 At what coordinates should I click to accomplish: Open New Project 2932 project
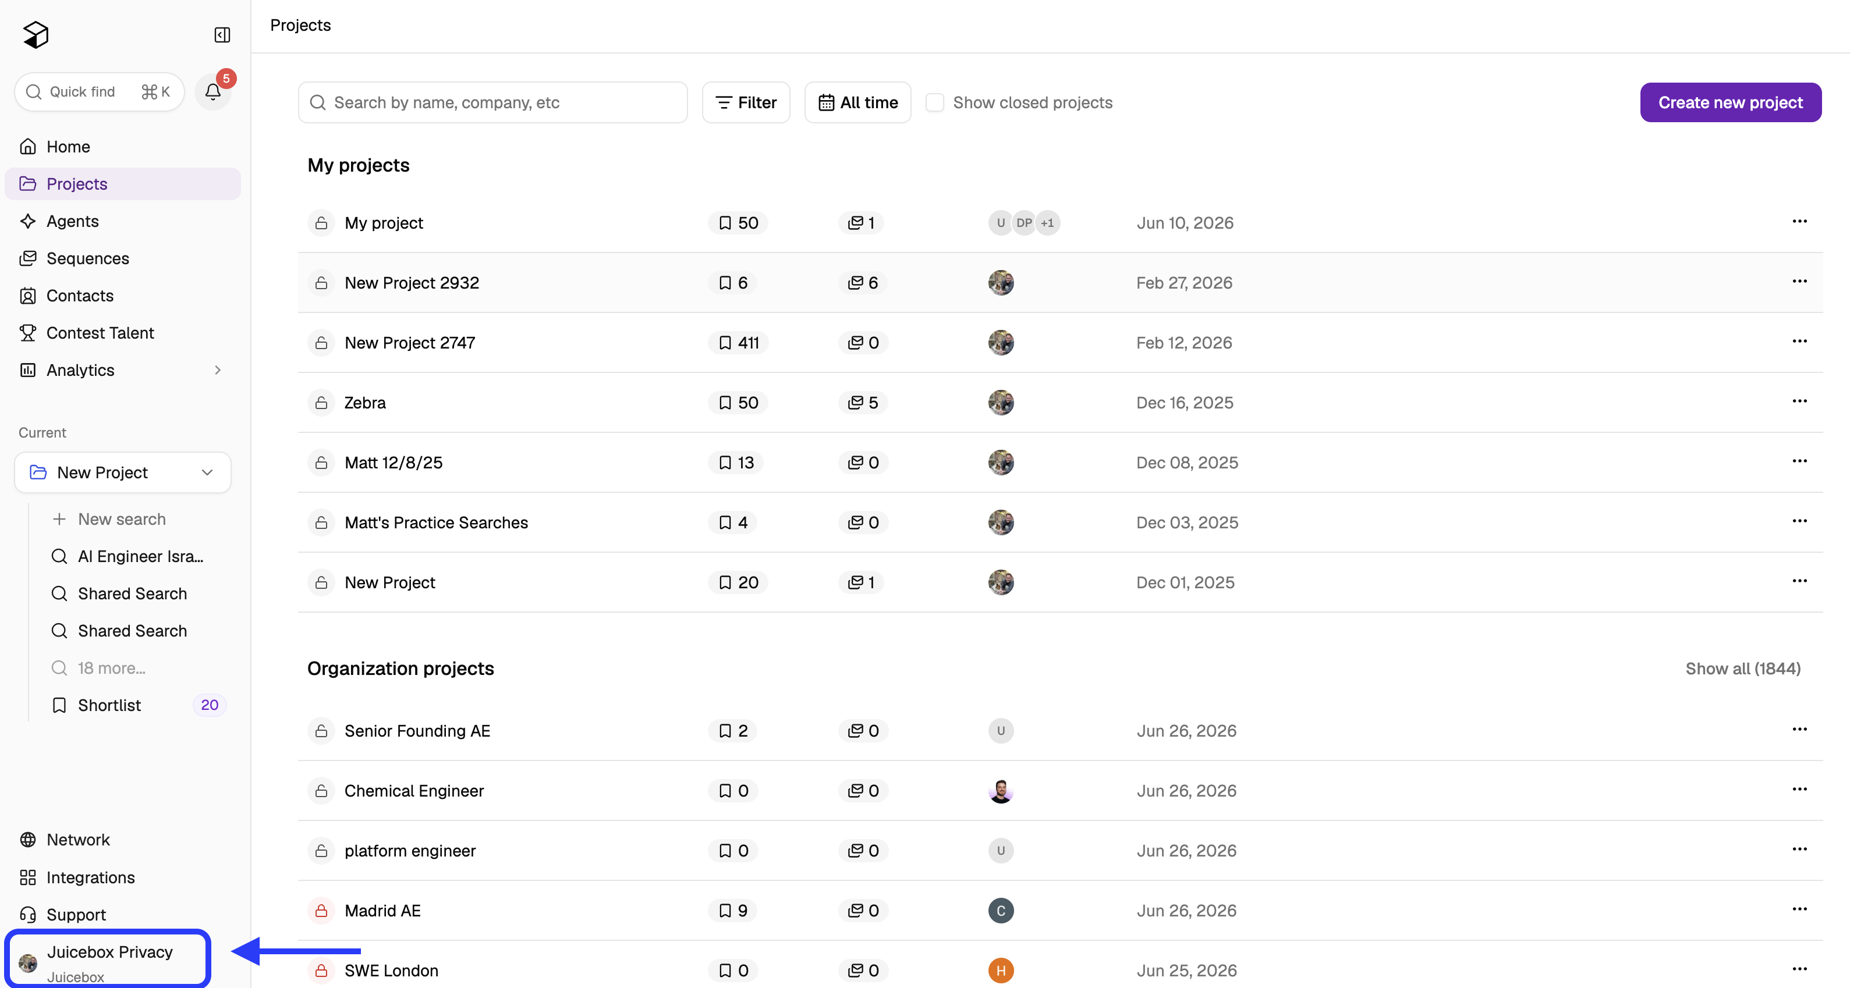point(412,283)
